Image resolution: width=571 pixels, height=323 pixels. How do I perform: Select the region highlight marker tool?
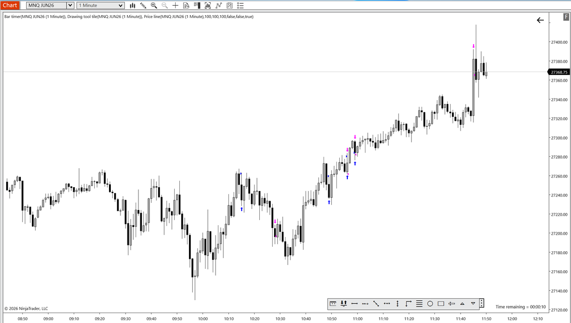tap(452, 303)
